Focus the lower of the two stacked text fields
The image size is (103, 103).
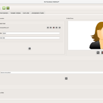tap(31, 38)
